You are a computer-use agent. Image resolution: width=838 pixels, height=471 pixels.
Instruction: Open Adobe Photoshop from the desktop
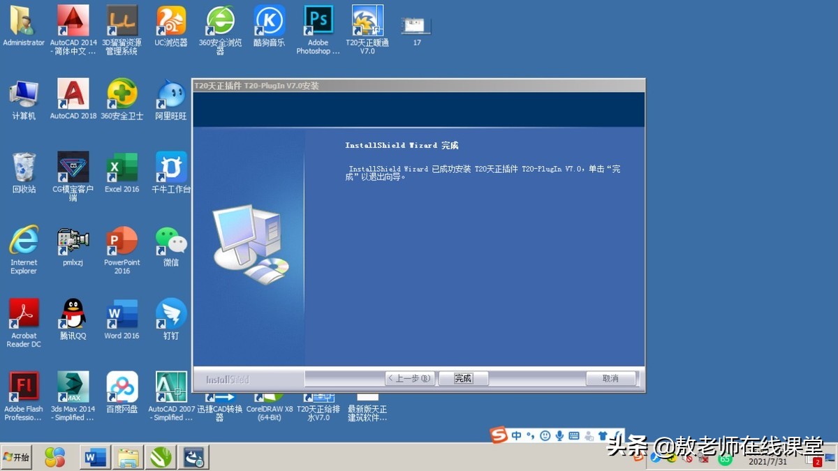tap(318, 21)
